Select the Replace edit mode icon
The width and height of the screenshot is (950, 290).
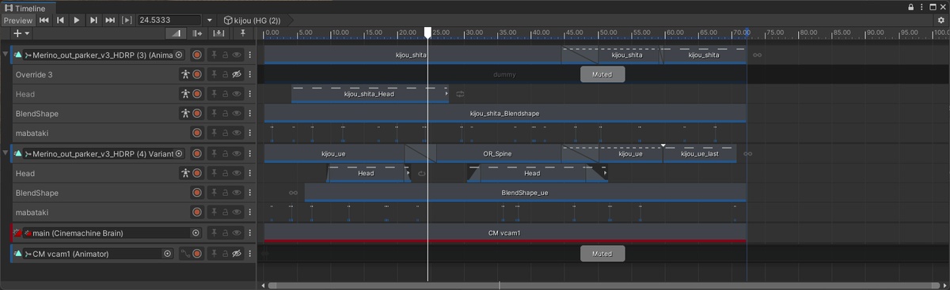[218, 33]
